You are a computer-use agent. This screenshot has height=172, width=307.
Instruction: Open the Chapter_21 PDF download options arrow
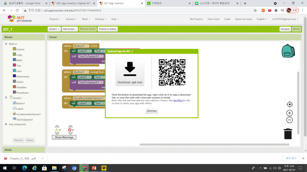coord(43,158)
